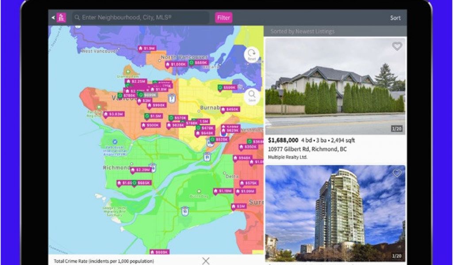Select the green $599K marker near Burnaby

227,87
